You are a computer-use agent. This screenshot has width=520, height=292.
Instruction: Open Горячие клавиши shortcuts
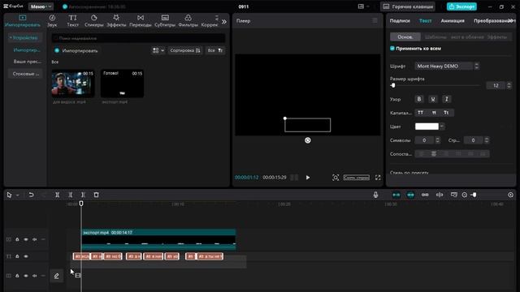click(x=408, y=6)
